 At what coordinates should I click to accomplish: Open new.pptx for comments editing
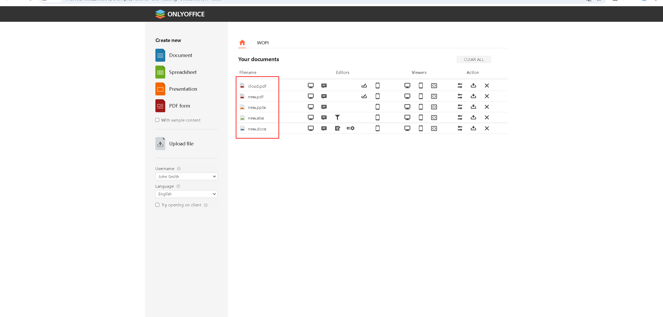[x=324, y=107]
